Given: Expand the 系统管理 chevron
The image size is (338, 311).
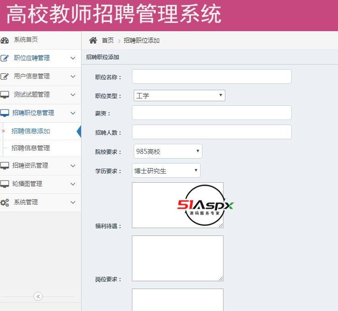Looking at the screenshot, I should pyautogui.click(x=73, y=202).
